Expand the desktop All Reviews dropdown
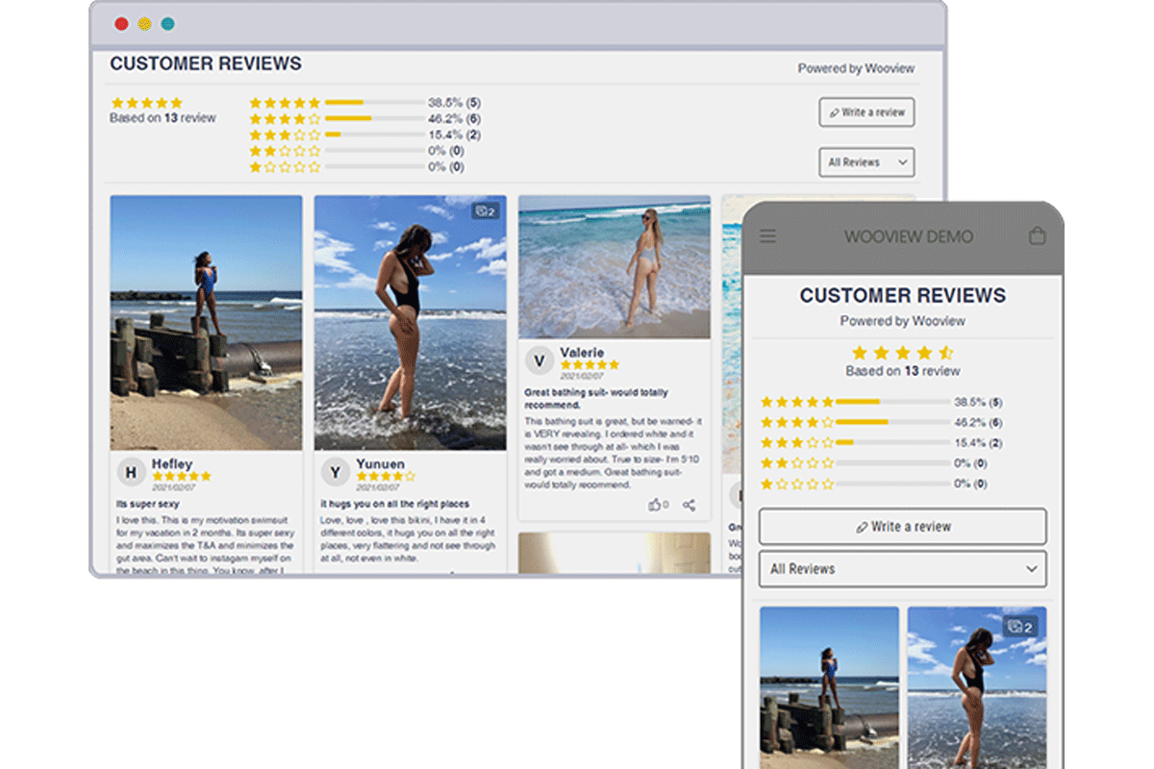Screen dimensions: 1154x769 click(x=866, y=162)
